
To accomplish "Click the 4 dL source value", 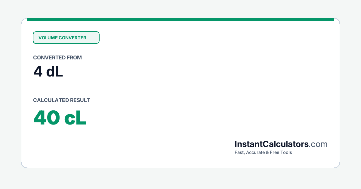I will 48,72.
